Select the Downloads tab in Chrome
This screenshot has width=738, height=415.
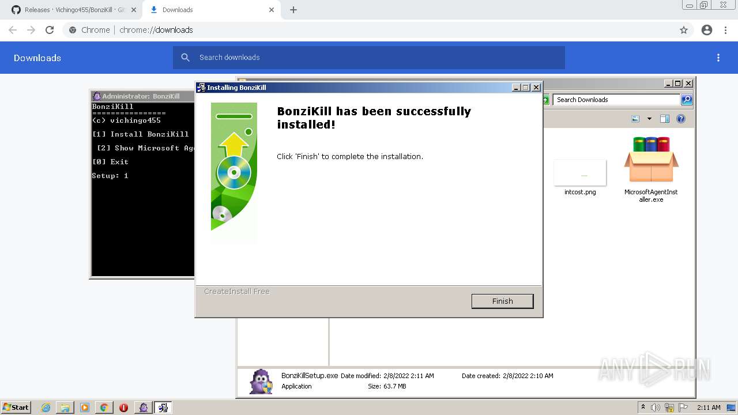tap(212, 10)
